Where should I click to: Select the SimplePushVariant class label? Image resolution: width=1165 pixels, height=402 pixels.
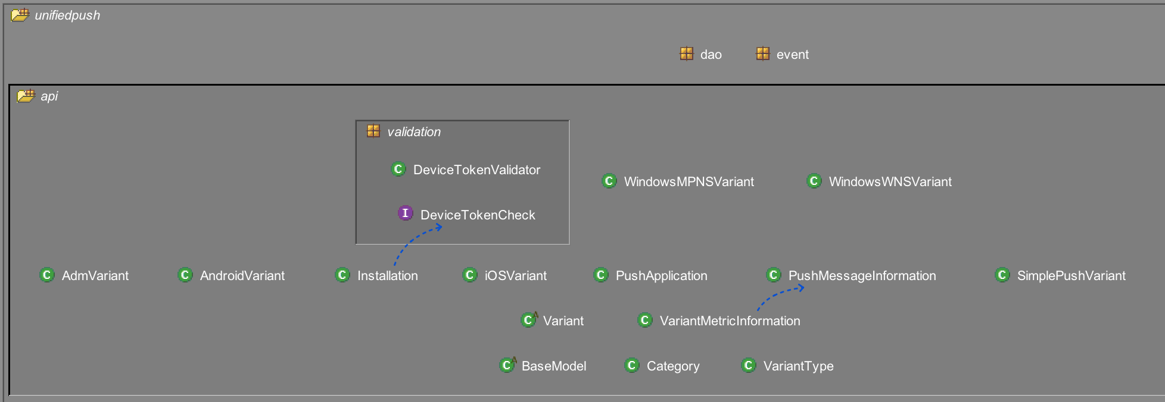pyautogui.click(x=1071, y=276)
